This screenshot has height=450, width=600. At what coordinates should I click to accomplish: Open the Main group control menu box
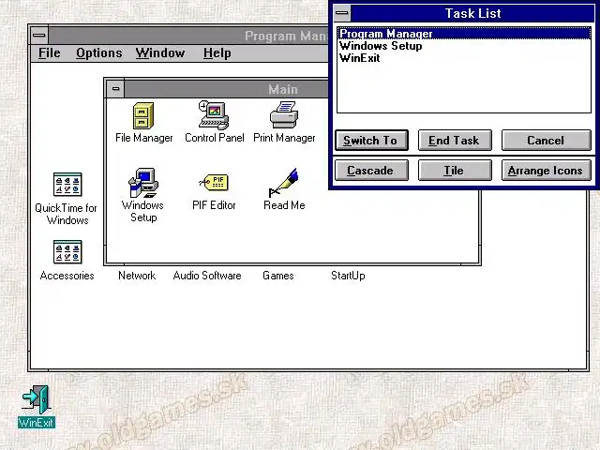coord(115,89)
